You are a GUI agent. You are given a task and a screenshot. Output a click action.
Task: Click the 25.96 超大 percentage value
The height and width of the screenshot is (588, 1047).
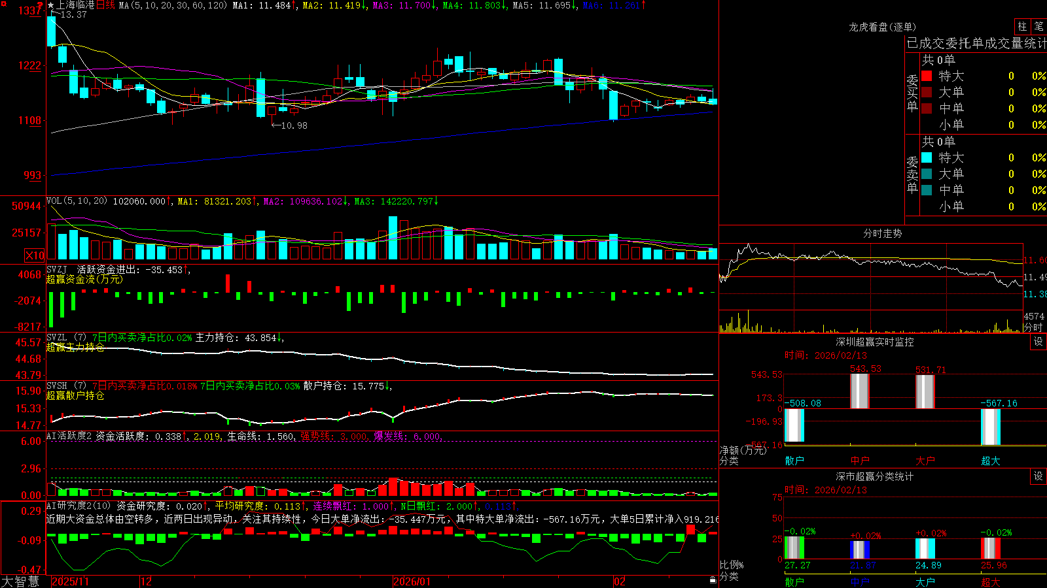pos(994,565)
